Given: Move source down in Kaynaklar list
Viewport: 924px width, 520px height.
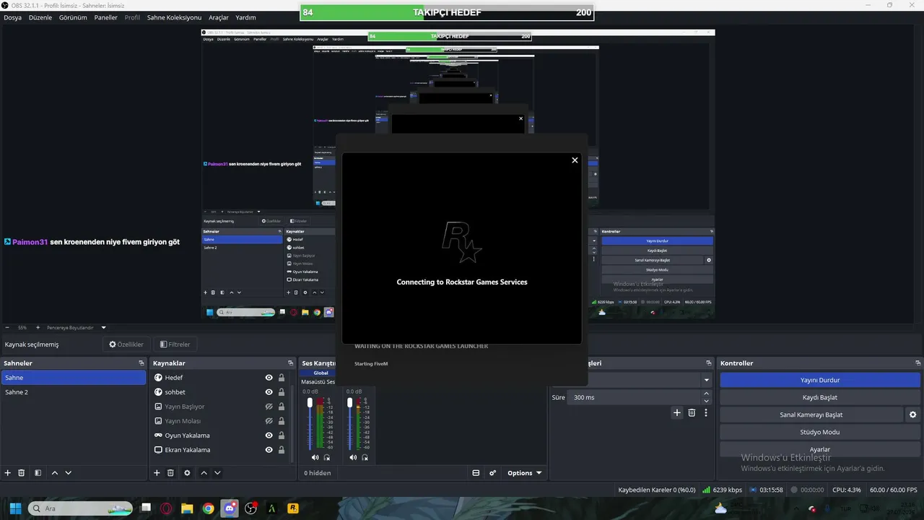Looking at the screenshot, I should pos(217,473).
